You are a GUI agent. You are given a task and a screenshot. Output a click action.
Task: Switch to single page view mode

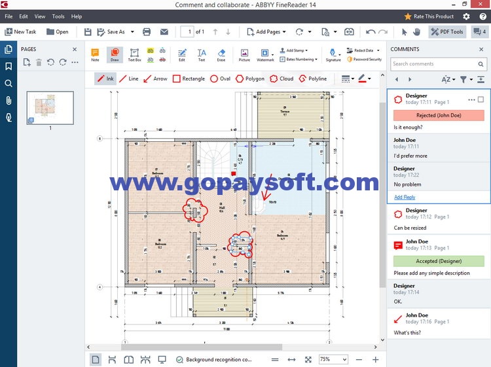(96, 360)
